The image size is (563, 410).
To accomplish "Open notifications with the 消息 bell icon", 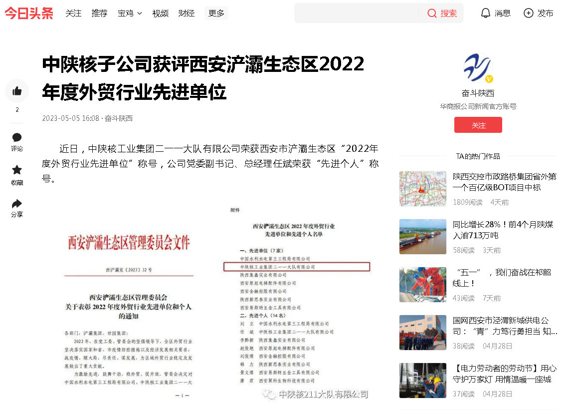I will (485, 13).
